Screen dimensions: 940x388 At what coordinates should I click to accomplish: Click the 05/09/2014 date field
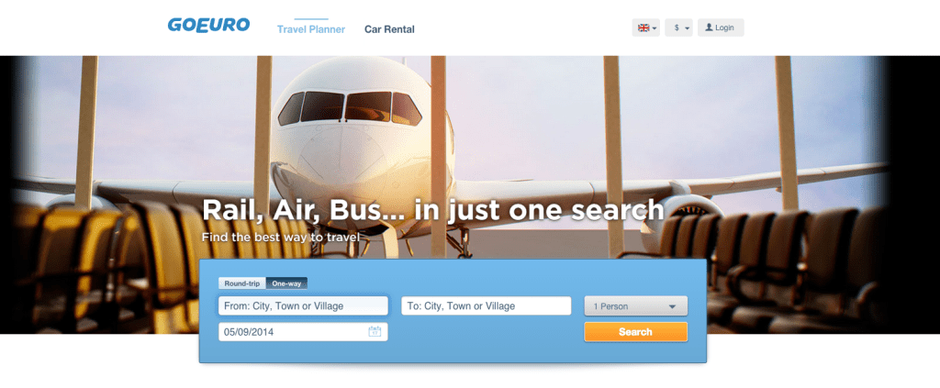click(x=303, y=332)
